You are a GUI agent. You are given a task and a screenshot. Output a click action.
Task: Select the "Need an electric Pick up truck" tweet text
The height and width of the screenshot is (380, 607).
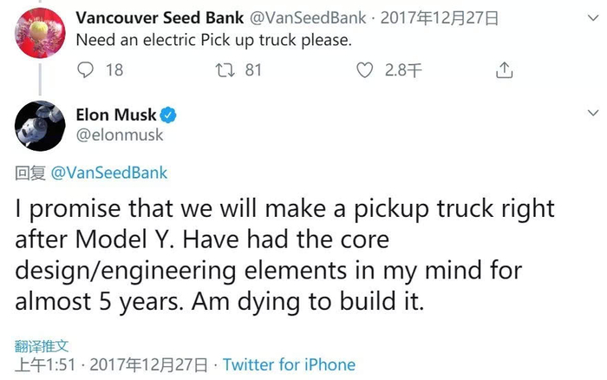pyautogui.click(x=213, y=40)
